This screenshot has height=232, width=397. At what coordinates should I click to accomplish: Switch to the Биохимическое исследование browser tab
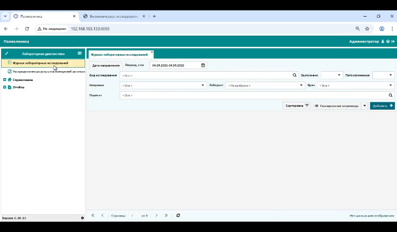[x=114, y=16]
